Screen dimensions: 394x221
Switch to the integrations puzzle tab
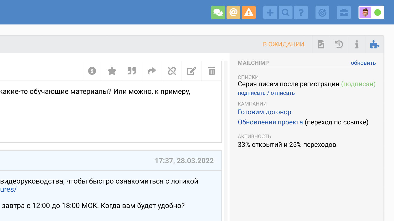375,44
